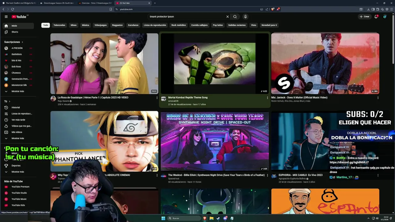Open Raju Swami channel link

pos(64,101)
